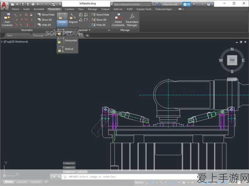Open command line customize wrench icon
249x186 pixels.
coord(59,176)
